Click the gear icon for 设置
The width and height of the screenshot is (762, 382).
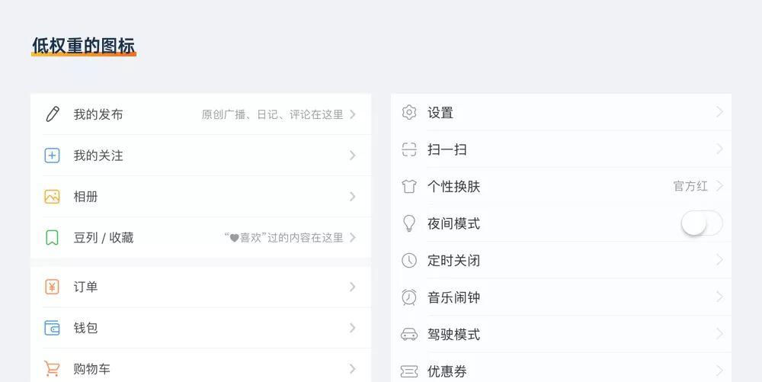click(409, 112)
